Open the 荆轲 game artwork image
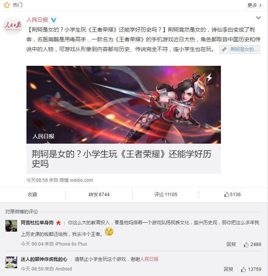This screenshot has width=268, height=276. coord(124,105)
